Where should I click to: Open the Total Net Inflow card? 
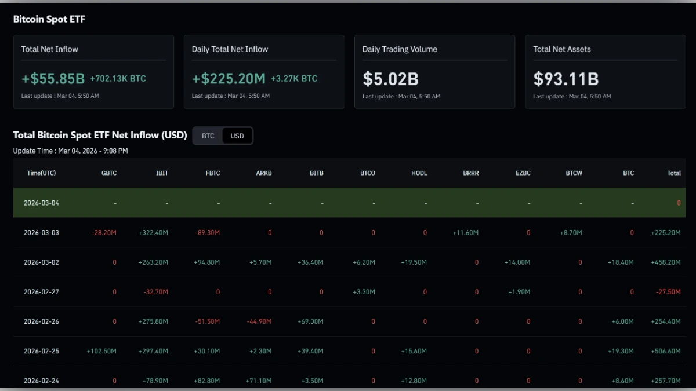pos(93,71)
